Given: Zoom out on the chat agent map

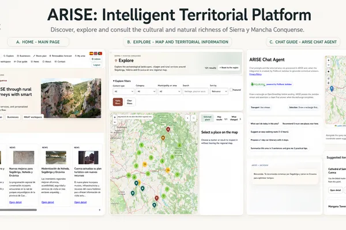Looking at the screenshot, I should [328, 65].
